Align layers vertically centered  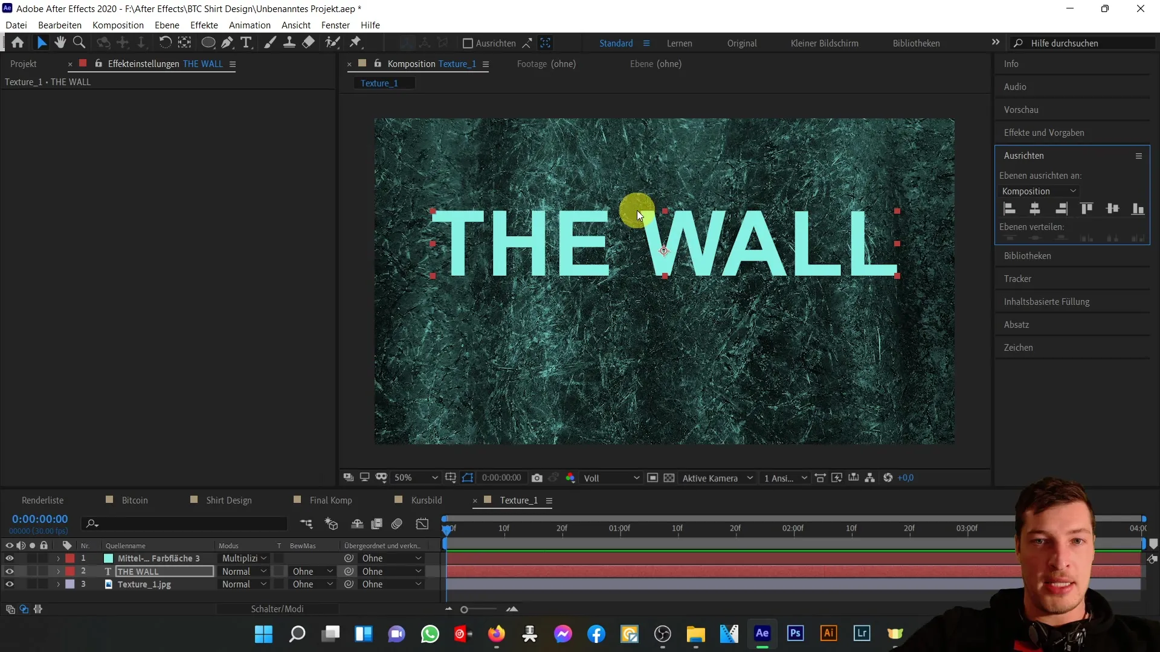click(x=1112, y=209)
